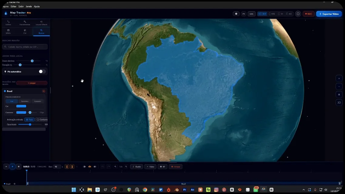Play the timeline
Viewport: 345px width, 194px height.
coord(12,166)
